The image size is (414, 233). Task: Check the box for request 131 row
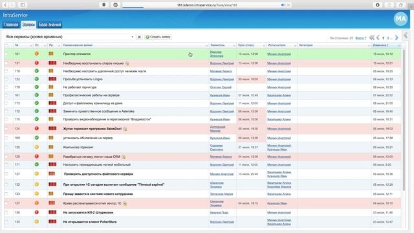(6, 63)
